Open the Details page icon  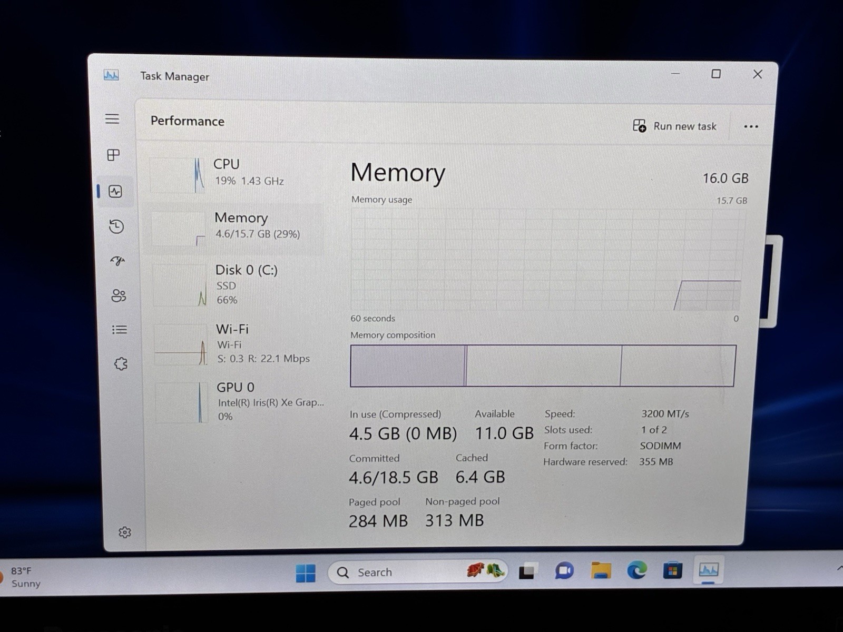[x=120, y=330]
